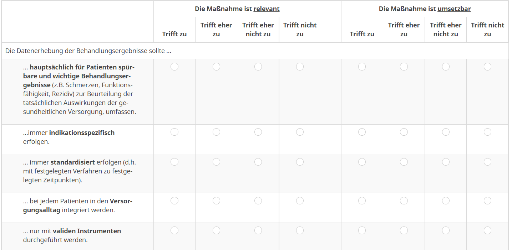Select 'Trifft nicht zu' umsetzbar for Versorgungsalltag row
This screenshot has width=512, height=250.
point(487,201)
